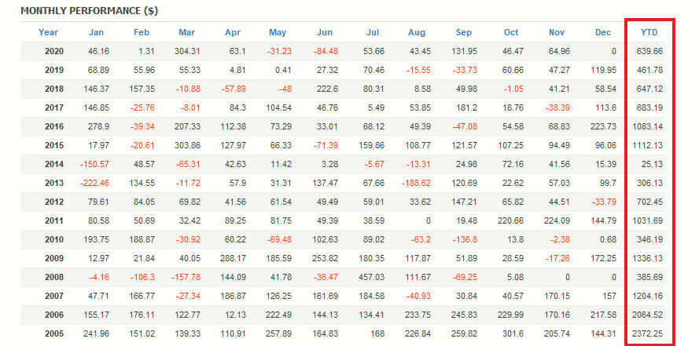Select the Mar column header
This screenshot has height=346, width=699.
click(x=186, y=32)
